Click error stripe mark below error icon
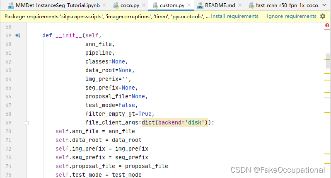 tap(327, 30)
